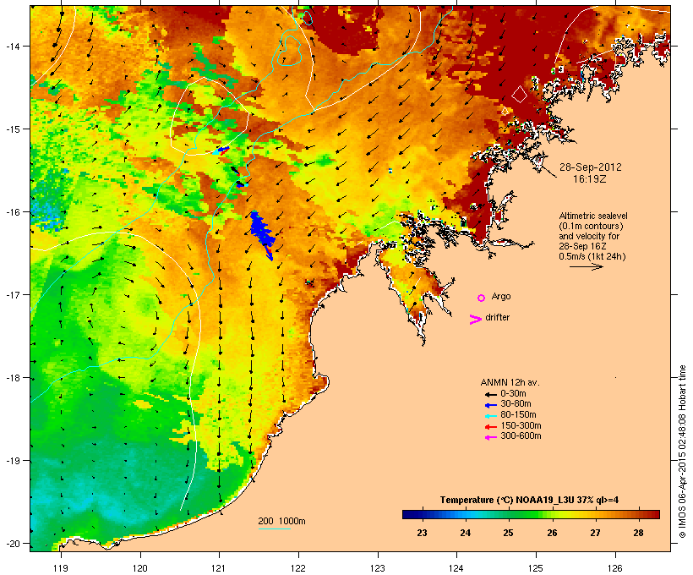Click the latitude axis label -14
This screenshot has width=693, height=575.
(12, 46)
